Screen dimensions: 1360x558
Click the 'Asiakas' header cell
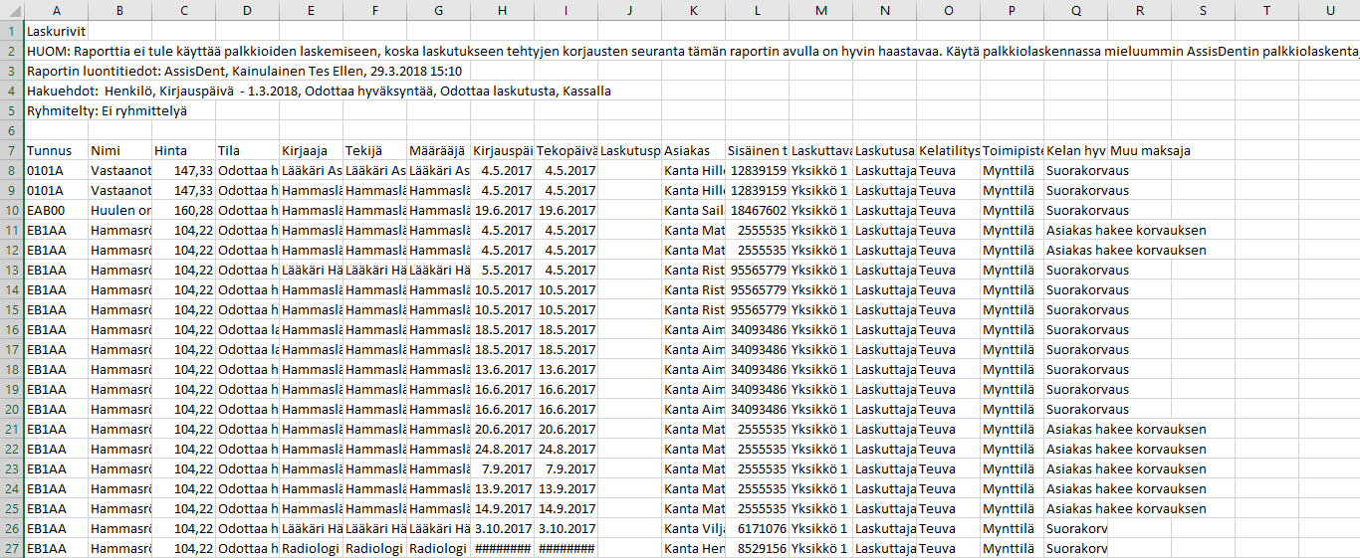point(693,150)
